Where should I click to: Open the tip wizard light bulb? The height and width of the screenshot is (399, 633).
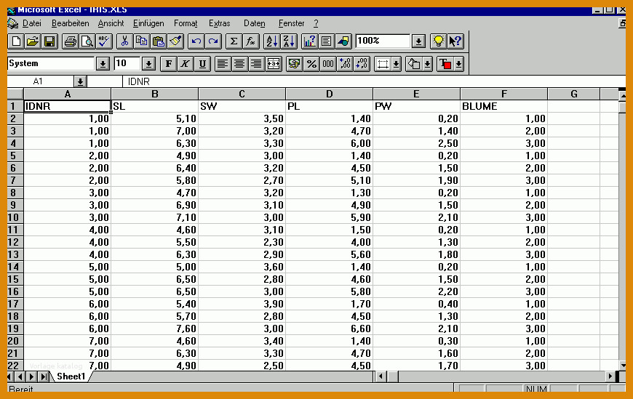(x=438, y=41)
